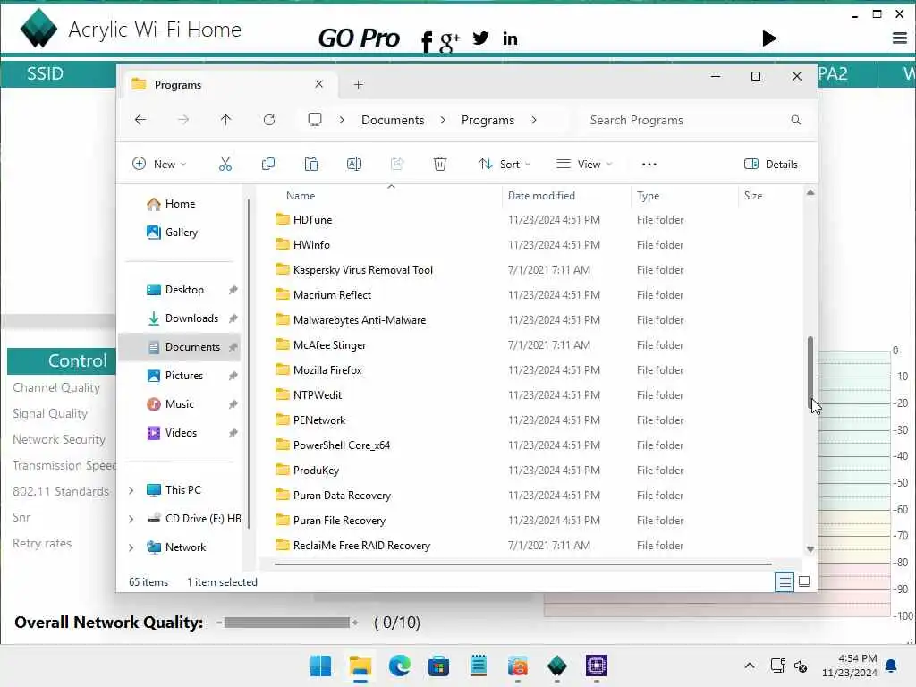The width and height of the screenshot is (916, 687).
Task: Expand CD Drive (E:) tree node
Action: click(131, 519)
